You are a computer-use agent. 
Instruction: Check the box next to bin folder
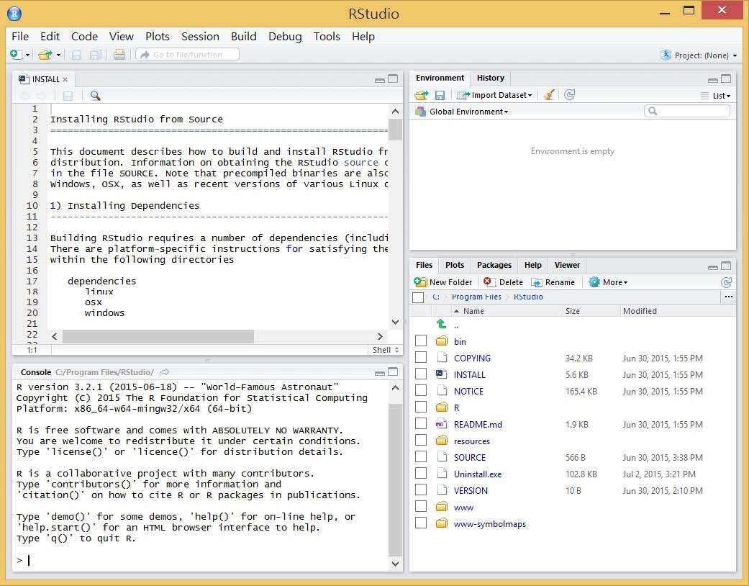tap(421, 341)
